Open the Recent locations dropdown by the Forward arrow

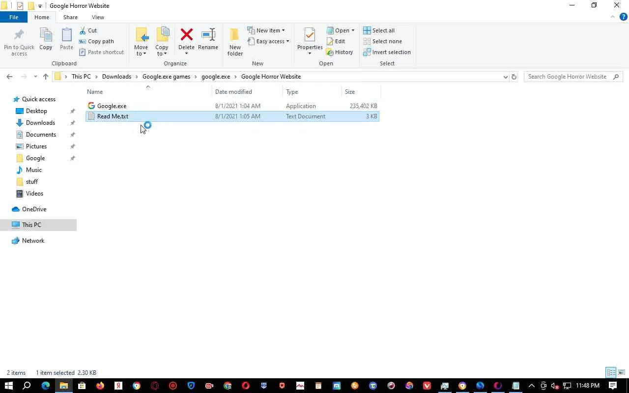[35, 77]
